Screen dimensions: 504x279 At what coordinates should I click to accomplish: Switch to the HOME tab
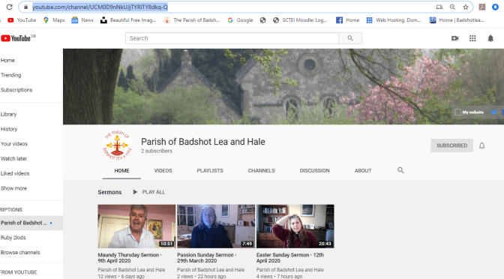tap(121, 171)
